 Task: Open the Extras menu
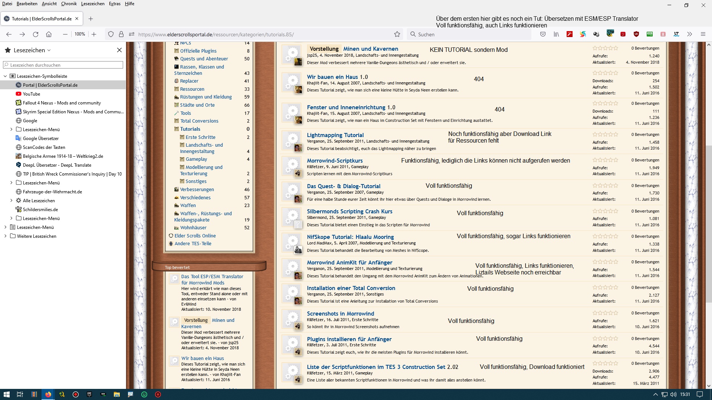click(x=115, y=4)
